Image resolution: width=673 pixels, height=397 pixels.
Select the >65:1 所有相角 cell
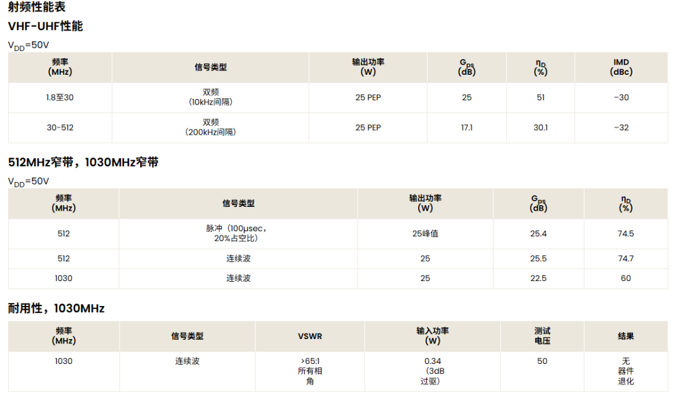pos(310,371)
